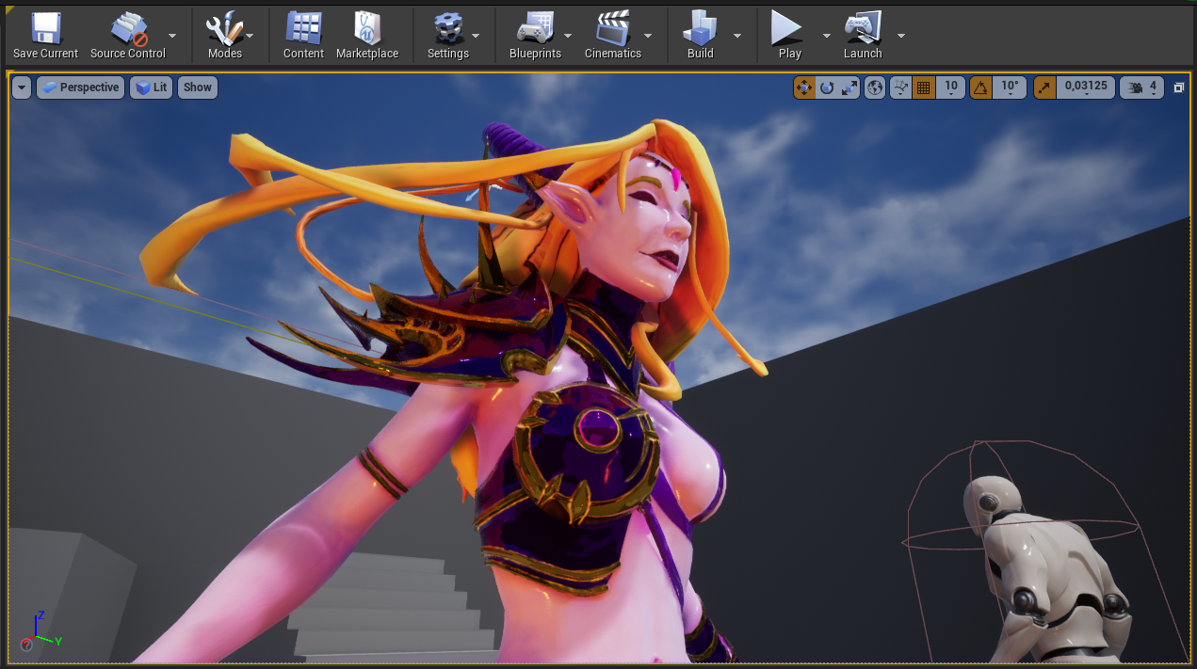Select the translate gizmo mode
1197x669 pixels.
[804, 88]
